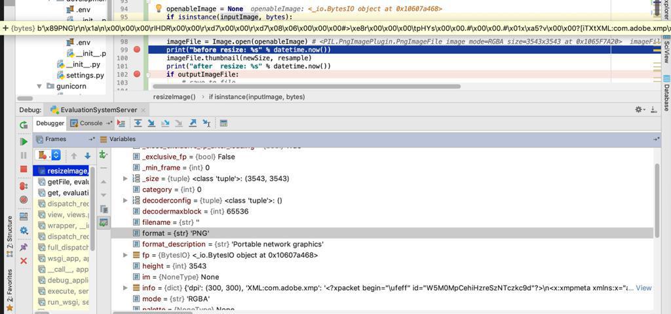Select resizeImage frame in Frames list
This screenshot has height=314, width=671.
click(61, 171)
